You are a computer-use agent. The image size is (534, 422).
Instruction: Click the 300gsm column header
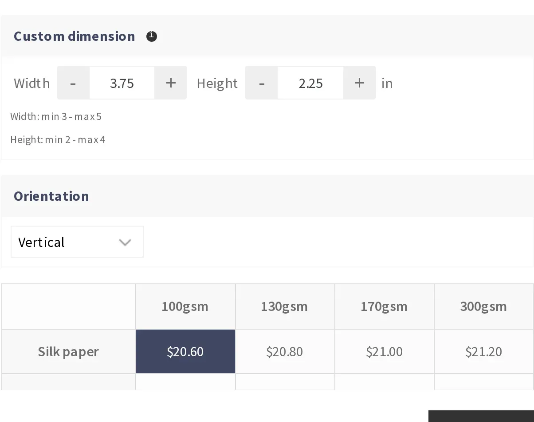click(x=484, y=307)
